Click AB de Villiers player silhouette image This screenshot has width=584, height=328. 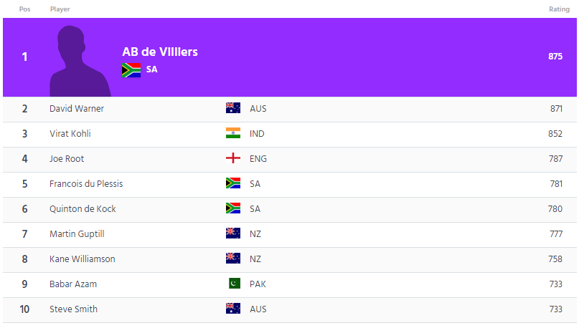click(80, 61)
